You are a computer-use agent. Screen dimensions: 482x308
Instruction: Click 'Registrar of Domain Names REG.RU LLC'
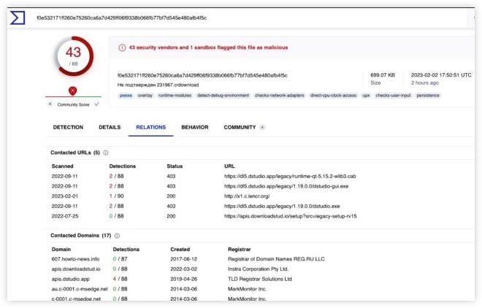pos(276,259)
